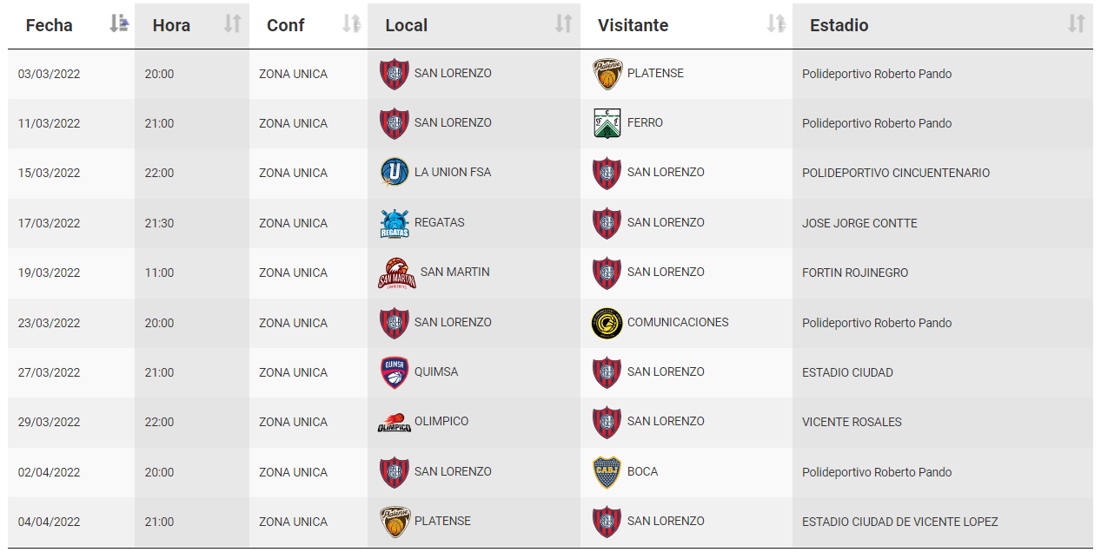Click the Ferro team crest
Image resolution: width=1101 pixels, height=552 pixels.
[607, 123]
